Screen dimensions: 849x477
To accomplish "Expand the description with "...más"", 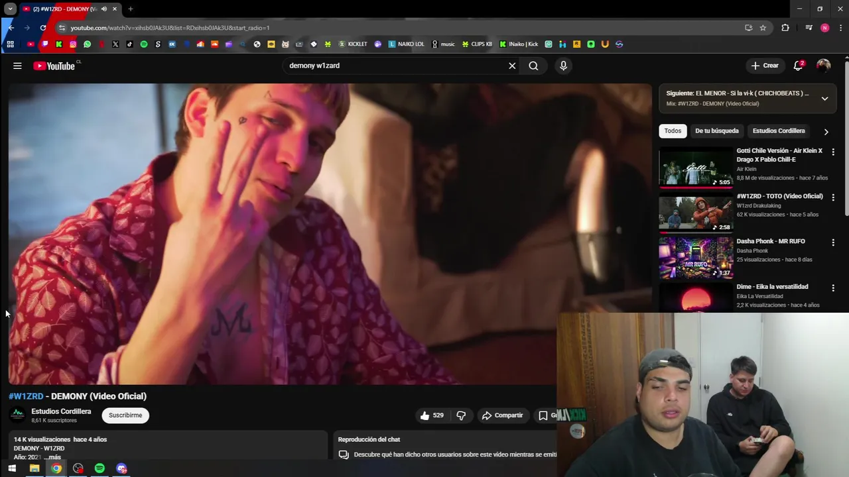I will point(52,457).
